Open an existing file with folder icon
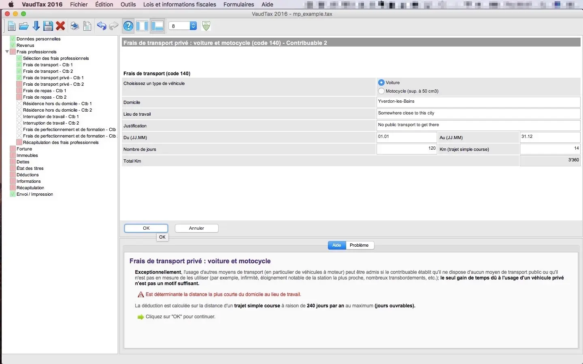 [x=24, y=26]
